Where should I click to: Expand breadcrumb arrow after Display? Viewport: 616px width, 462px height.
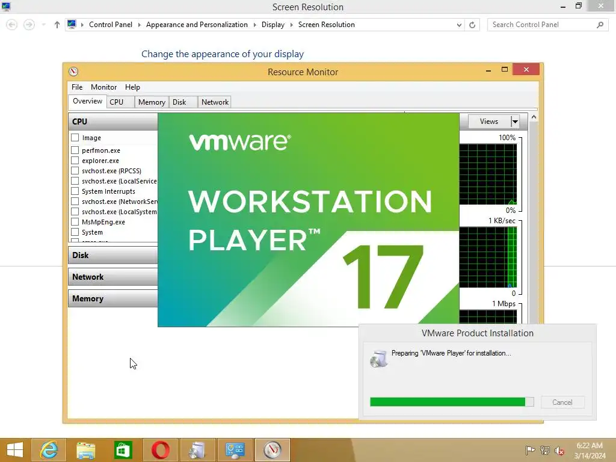292,25
